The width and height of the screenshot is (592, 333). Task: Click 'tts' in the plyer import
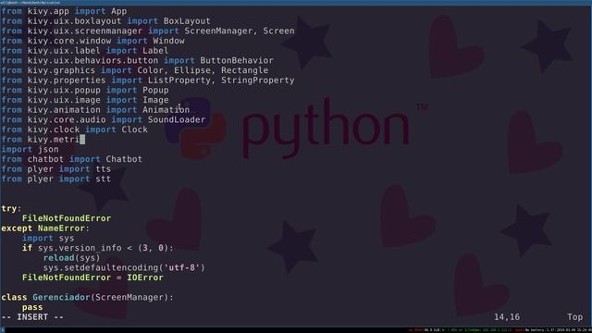pyautogui.click(x=103, y=168)
